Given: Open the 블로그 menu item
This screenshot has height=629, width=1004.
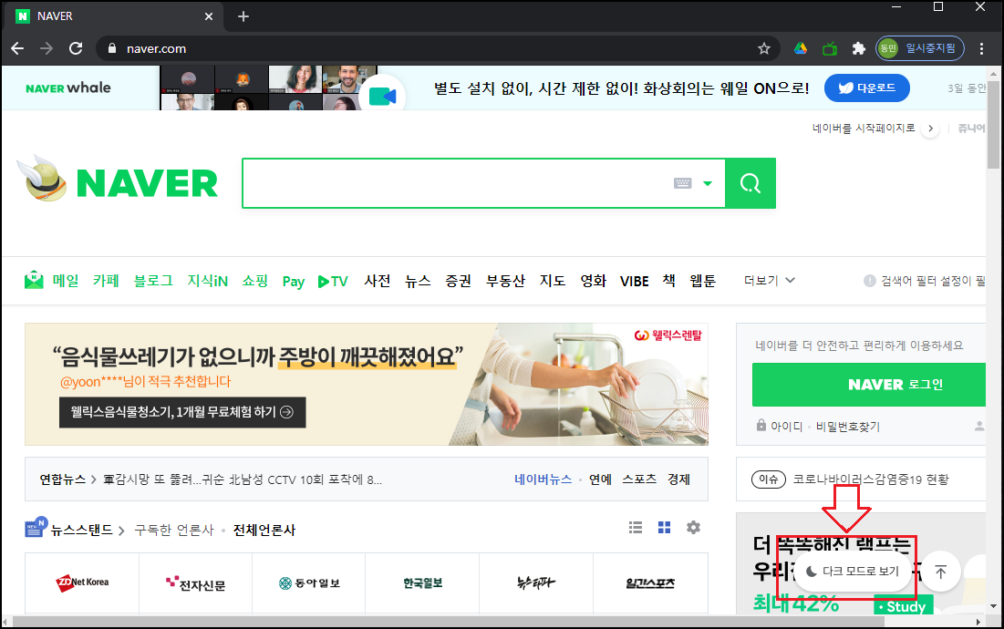Looking at the screenshot, I should coord(153,281).
